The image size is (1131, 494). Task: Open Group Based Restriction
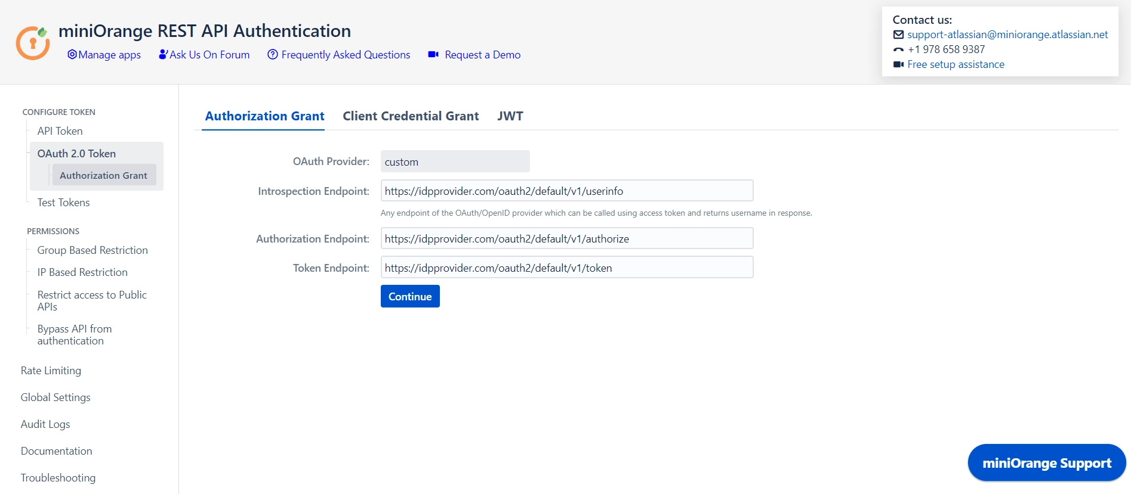93,250
